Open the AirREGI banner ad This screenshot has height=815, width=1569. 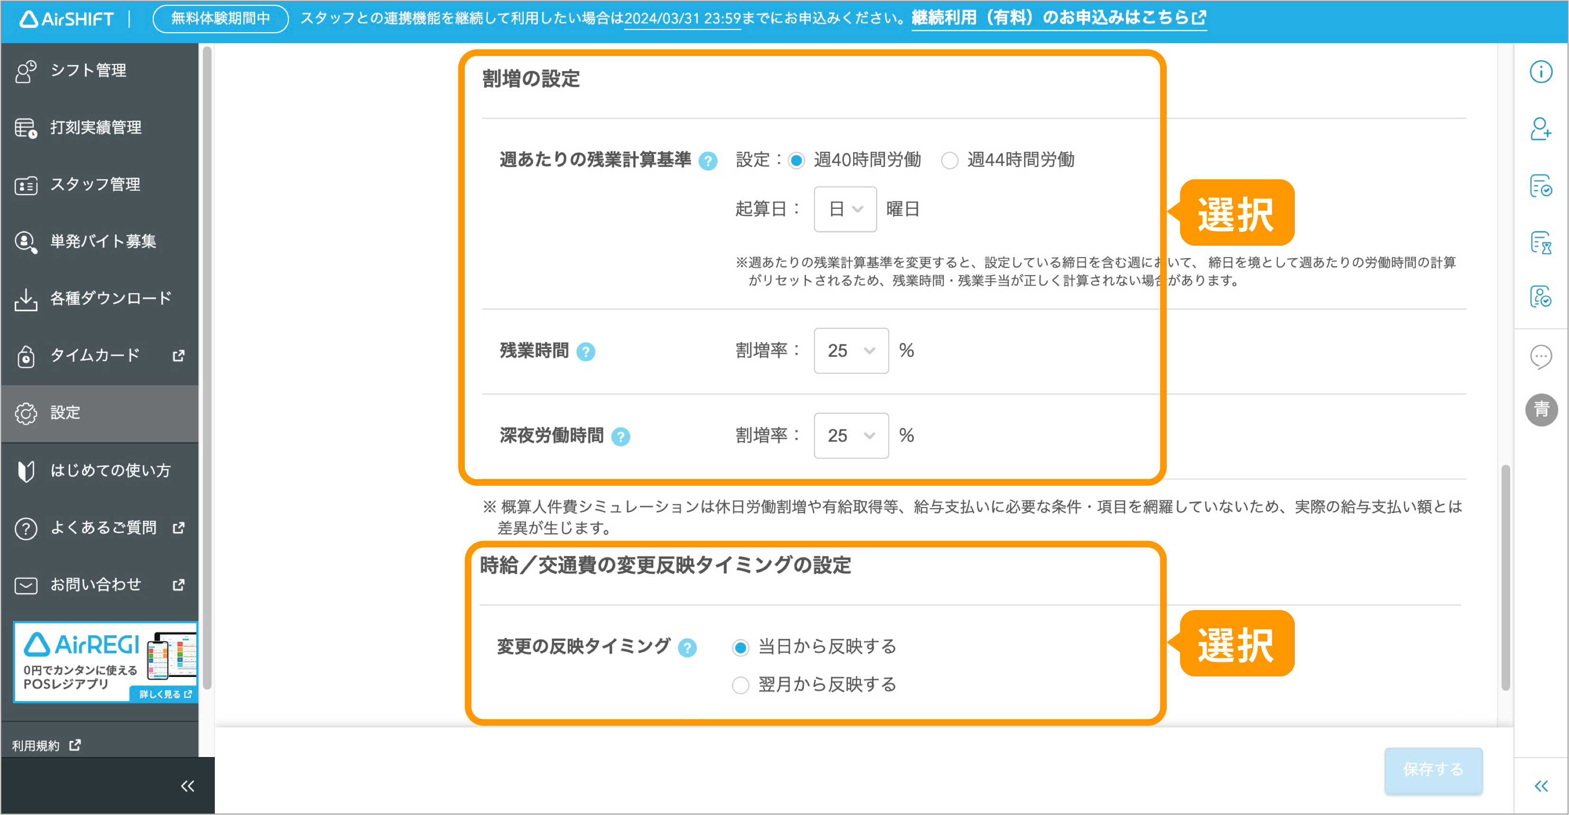click(x=106, y=661)
